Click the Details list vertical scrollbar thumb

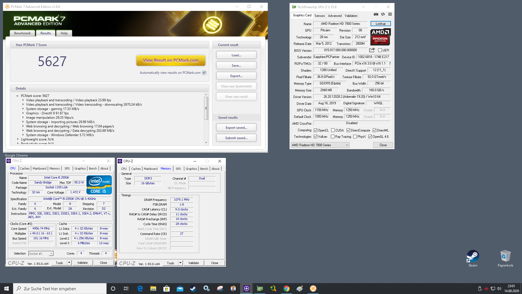click(x=206, y=108)
